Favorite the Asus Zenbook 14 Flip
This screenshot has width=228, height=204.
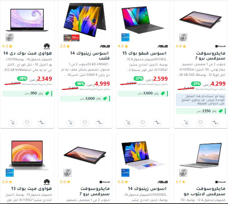85,122
